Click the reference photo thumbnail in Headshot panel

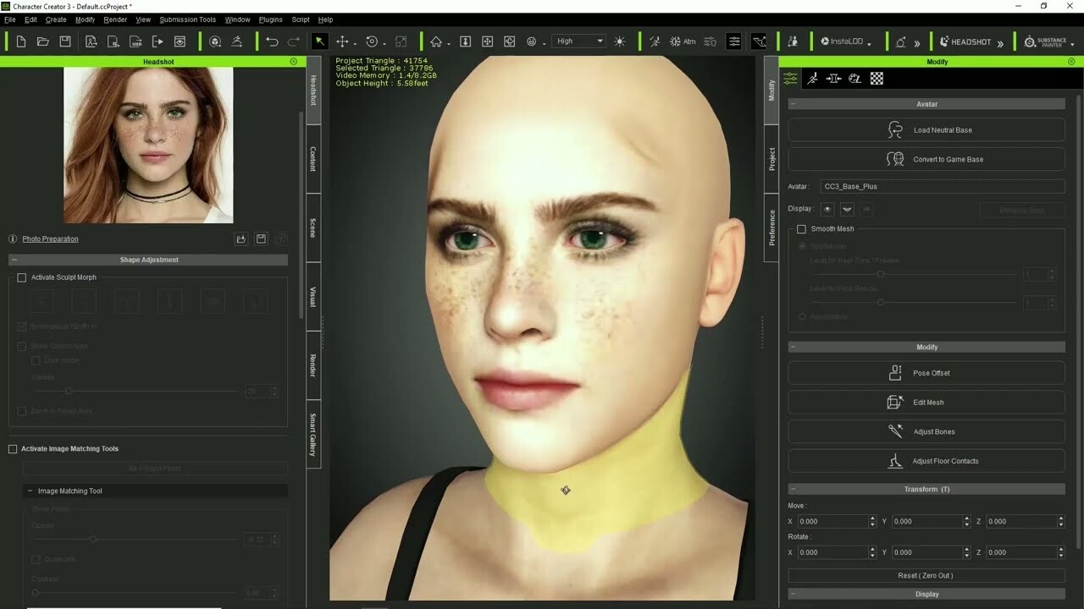point(148,144)
